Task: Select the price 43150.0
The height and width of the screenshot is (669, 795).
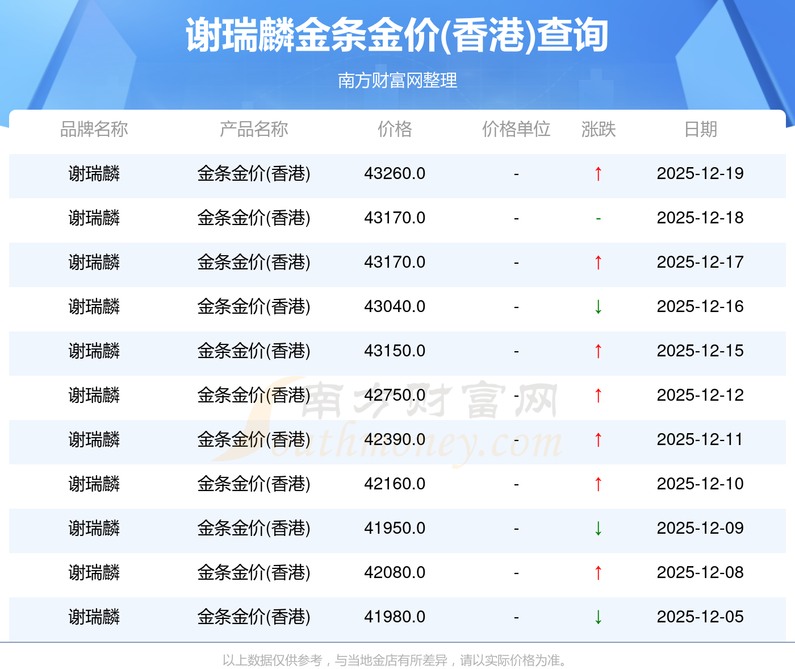Action: pyautogui.click(x=395, y=351)
